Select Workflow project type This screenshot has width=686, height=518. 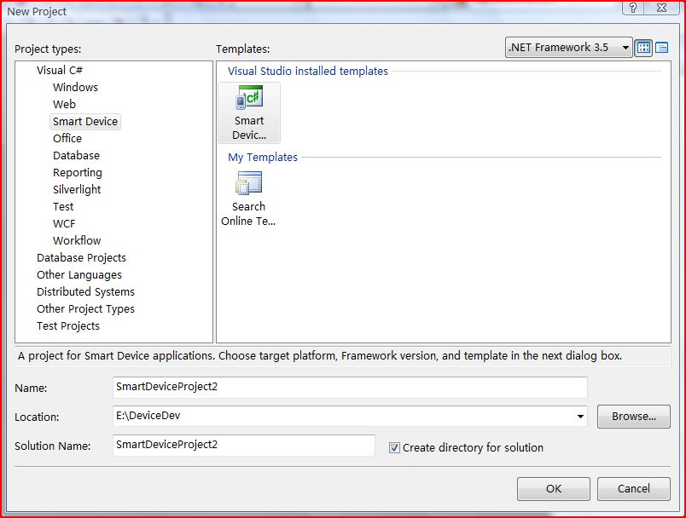click(77, 240)
